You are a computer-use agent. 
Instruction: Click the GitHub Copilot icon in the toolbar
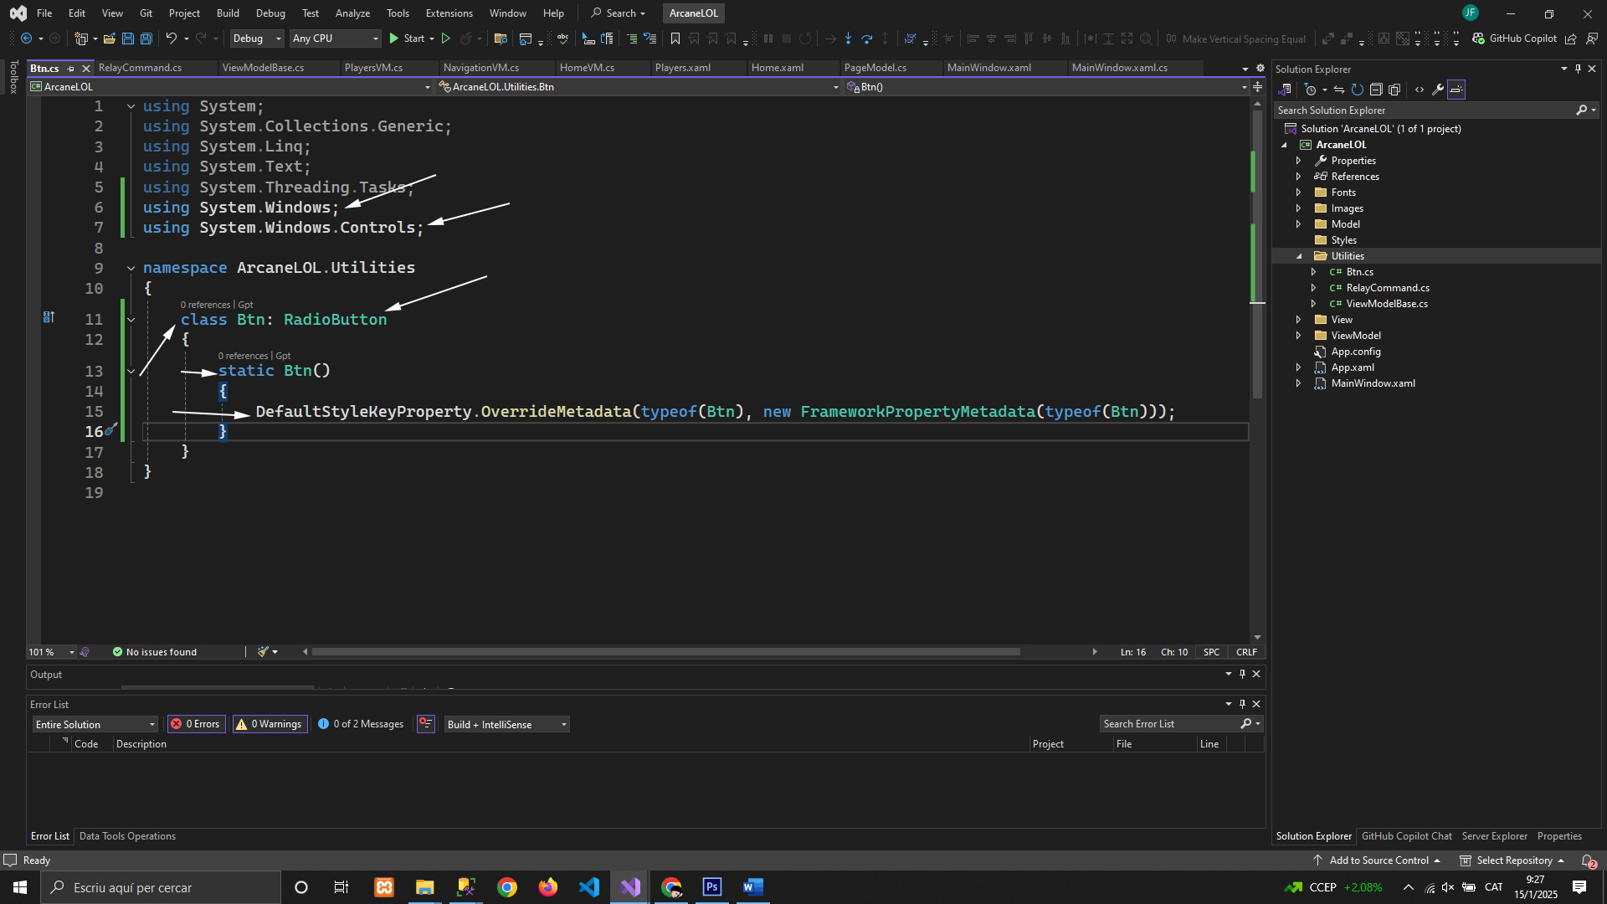(1478, 39)
